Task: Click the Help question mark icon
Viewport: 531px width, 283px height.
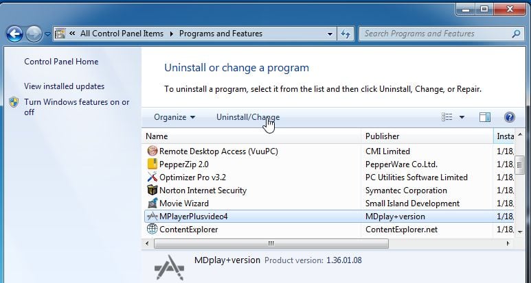Action: 510,117
